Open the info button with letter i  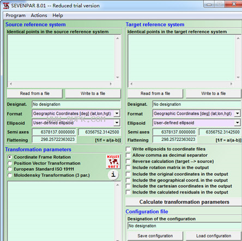coord(113,175)
